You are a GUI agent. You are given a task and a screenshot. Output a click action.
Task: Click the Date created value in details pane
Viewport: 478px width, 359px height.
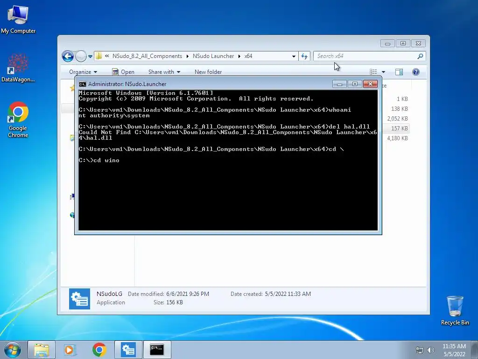tap(288, 294)
